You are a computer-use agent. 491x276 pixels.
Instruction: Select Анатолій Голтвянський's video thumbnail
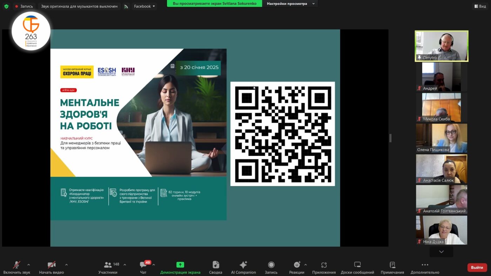(x=442, y=199)
